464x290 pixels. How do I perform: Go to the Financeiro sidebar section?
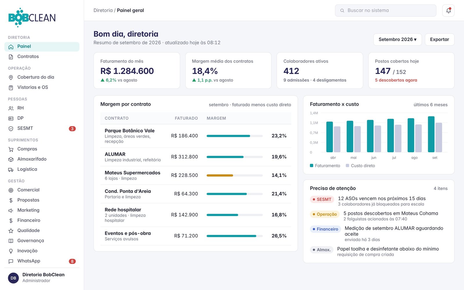click(42, 220)
